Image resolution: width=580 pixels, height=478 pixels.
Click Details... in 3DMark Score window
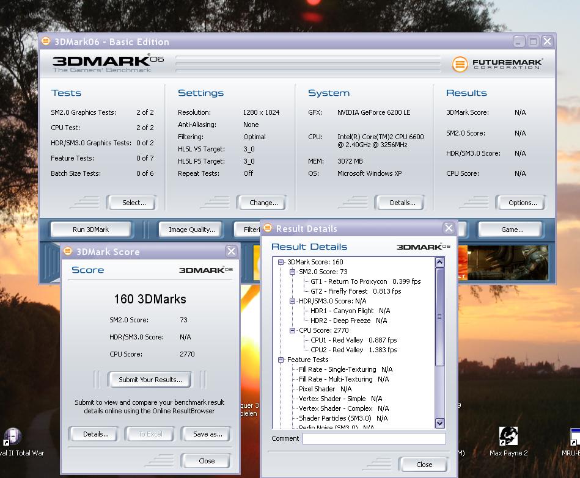(94, 434)
